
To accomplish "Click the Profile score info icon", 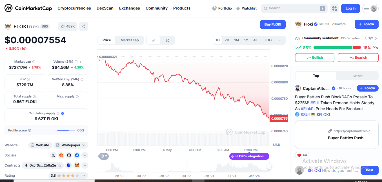I will tap(30, 130).
